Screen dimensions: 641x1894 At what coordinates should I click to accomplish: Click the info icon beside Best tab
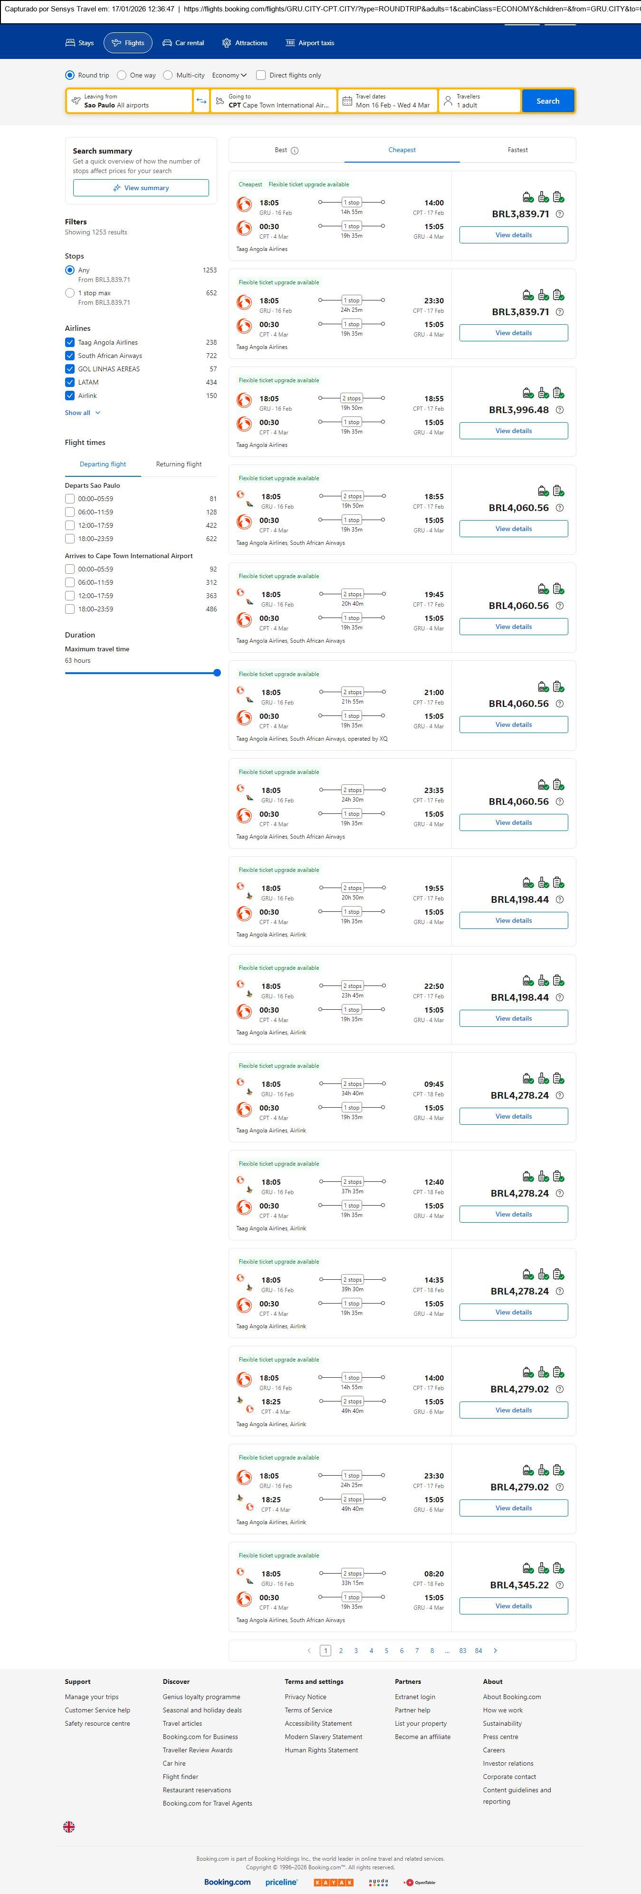(x=295, y=151)
